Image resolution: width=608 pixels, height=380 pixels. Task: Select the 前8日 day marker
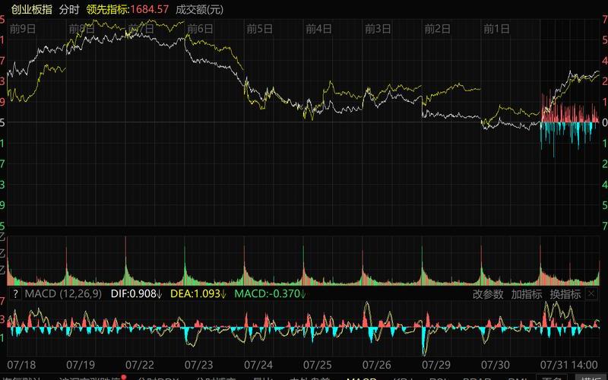(x=81, y=29)
